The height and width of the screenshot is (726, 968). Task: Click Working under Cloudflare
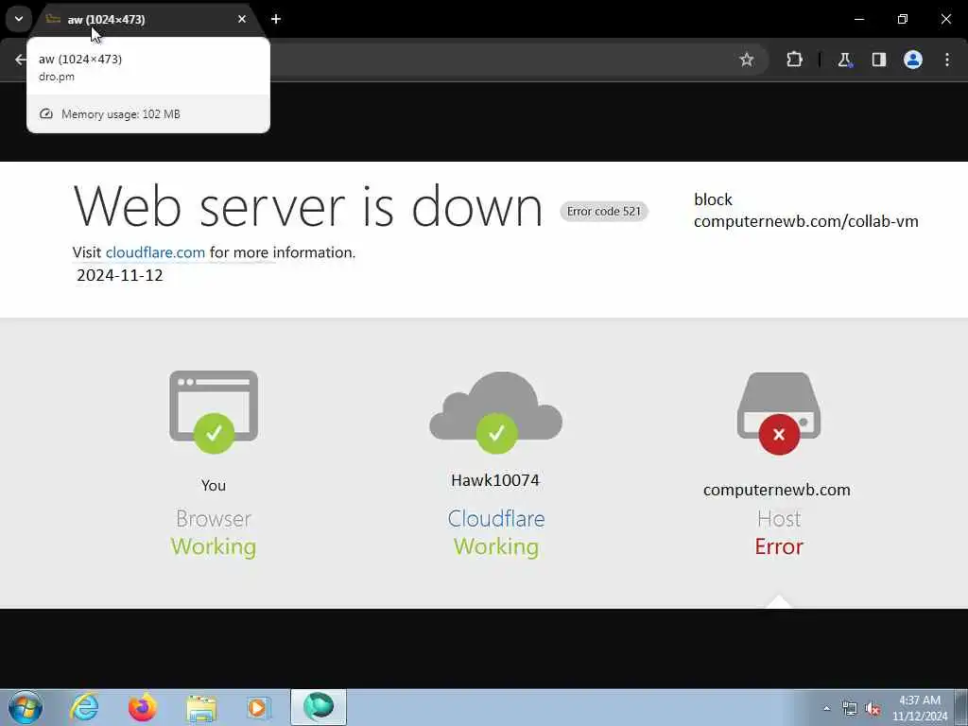click(496, 547)
